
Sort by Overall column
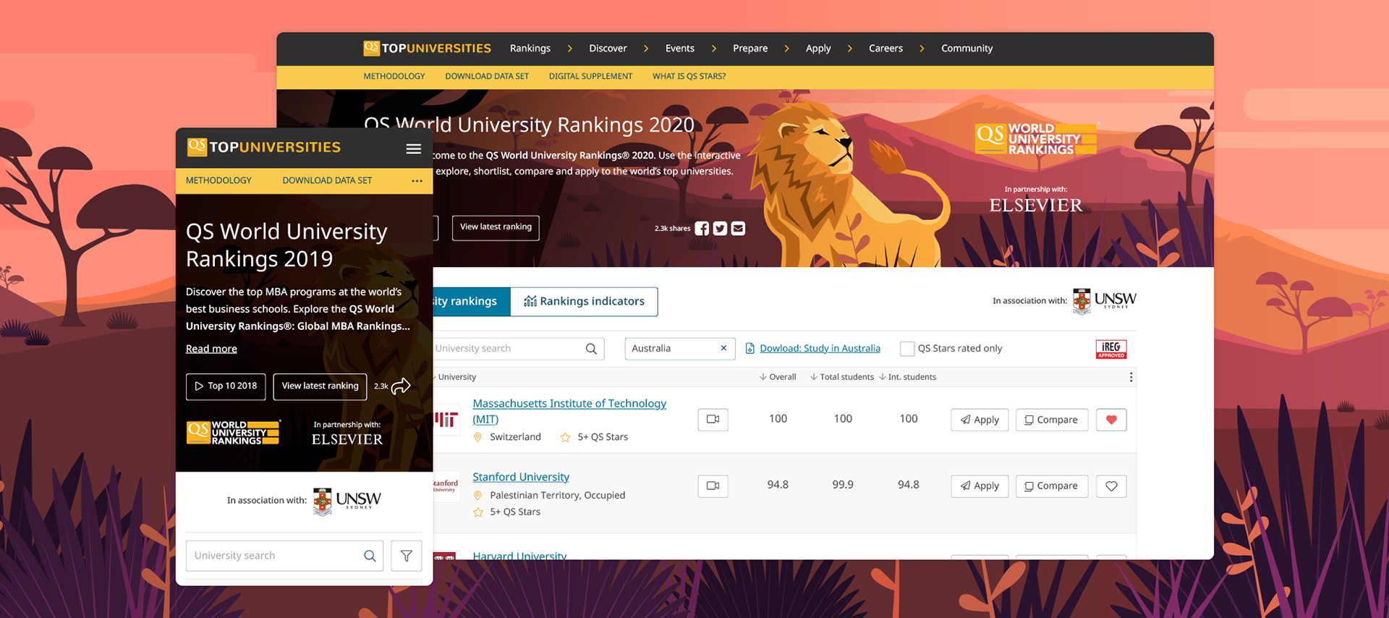[778, 377]
